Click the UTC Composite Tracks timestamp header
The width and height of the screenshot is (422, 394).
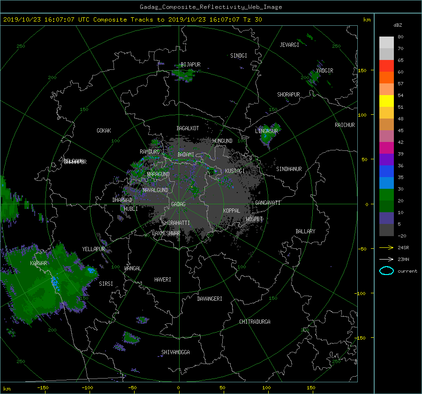(x=132, y=20)
